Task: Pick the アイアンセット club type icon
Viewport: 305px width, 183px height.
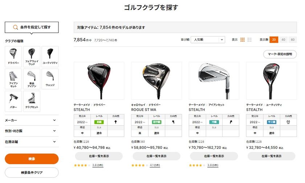Action: click(x=13, y=79)
